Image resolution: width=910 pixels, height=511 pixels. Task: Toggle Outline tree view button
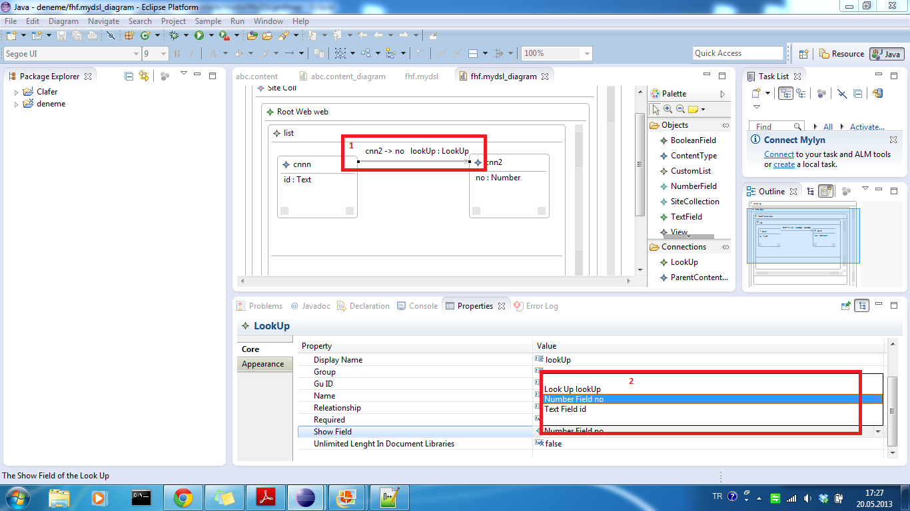(811, 192)
